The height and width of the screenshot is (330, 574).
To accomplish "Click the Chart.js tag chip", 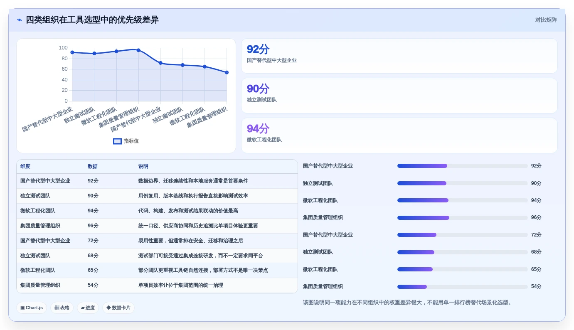I will (x=32, y=308).
